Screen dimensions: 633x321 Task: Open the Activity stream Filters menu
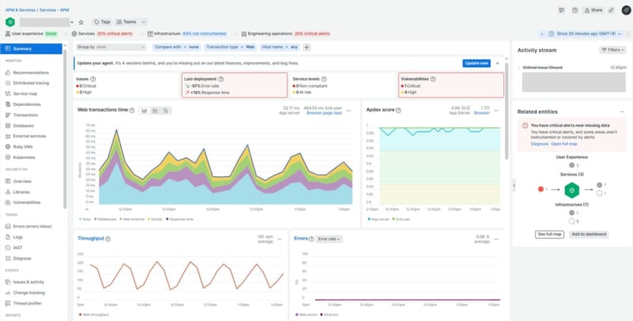[613, 49]
